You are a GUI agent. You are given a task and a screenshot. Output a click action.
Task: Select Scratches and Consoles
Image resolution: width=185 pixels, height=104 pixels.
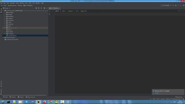point(12,40)
